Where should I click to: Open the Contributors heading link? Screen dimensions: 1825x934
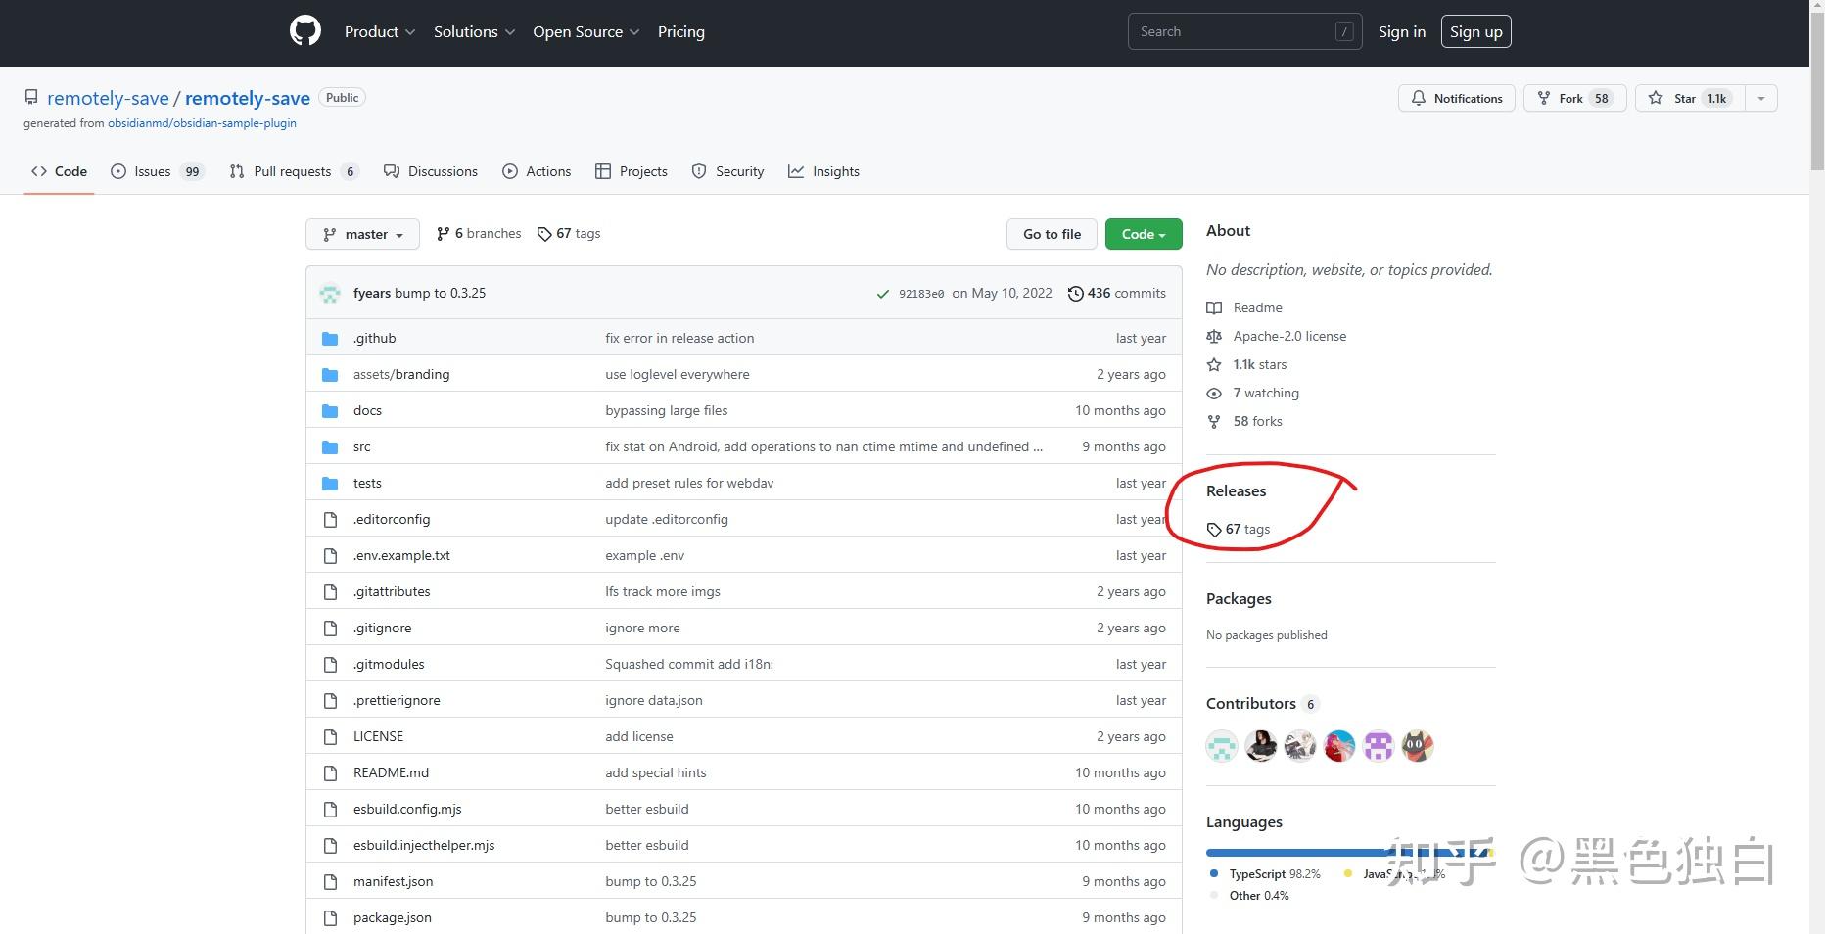click(x=1263, y=703)
